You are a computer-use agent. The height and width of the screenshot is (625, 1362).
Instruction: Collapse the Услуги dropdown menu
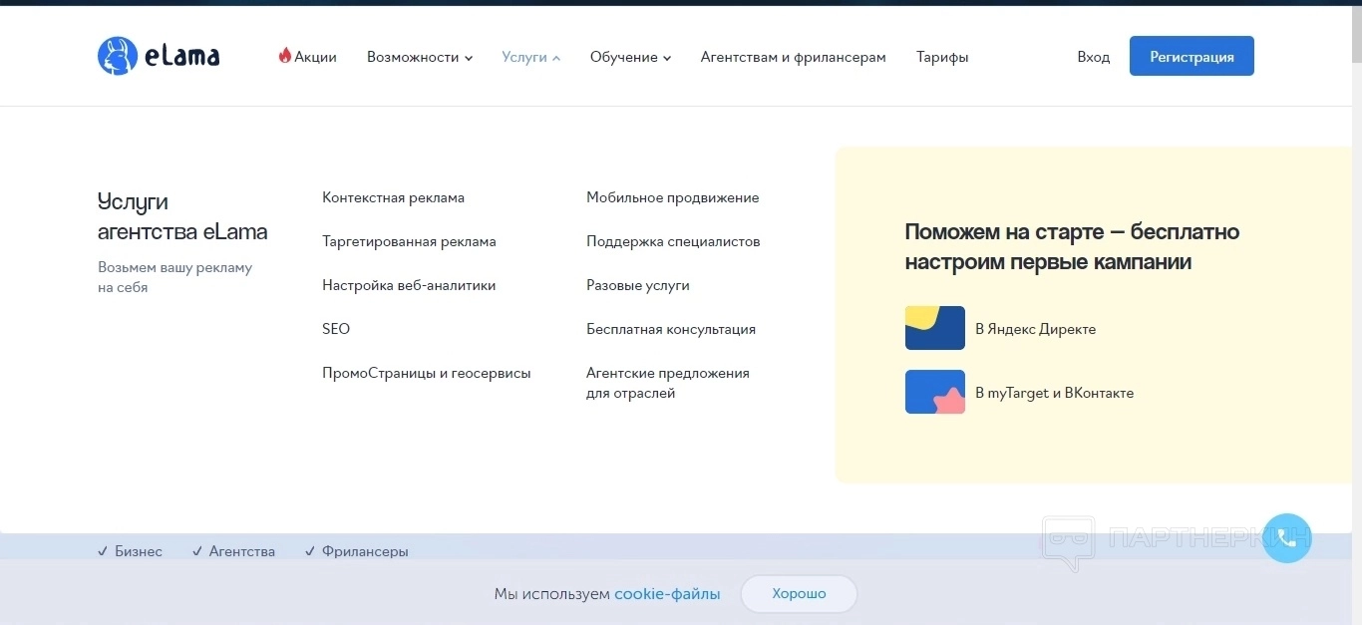coord(530,58)
